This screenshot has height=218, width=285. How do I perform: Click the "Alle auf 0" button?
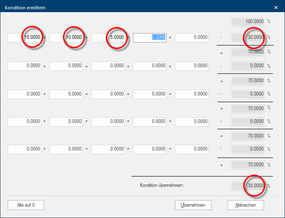[x=26, y=205]
